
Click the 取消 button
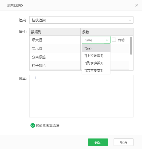123,142
